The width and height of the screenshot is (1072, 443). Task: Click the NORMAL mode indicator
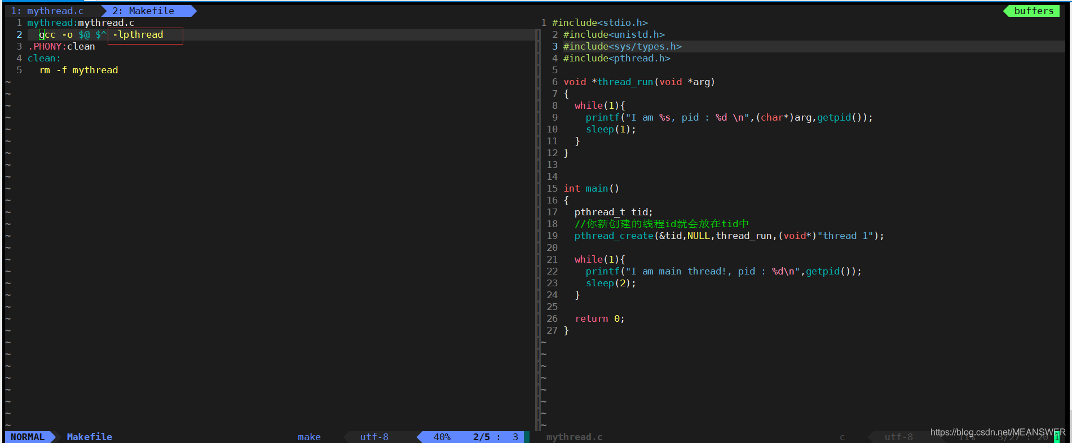(27, 437)
